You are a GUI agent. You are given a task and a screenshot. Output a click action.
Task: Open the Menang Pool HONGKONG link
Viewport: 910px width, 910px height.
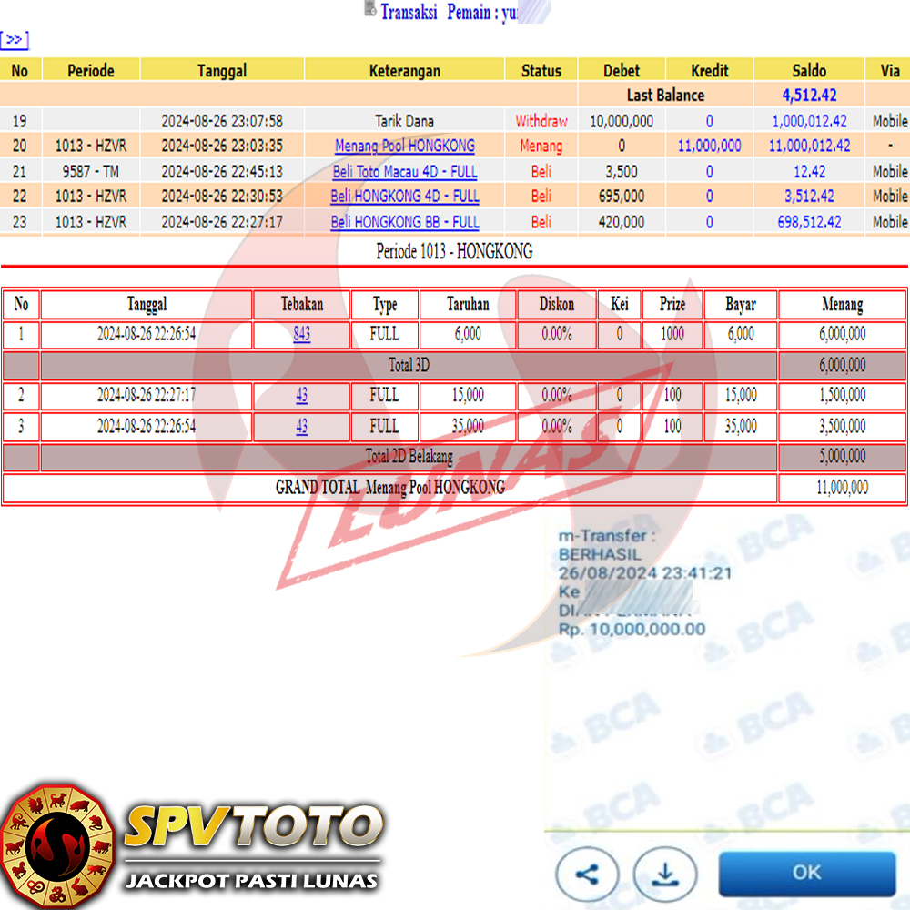[x=404, y=146]
